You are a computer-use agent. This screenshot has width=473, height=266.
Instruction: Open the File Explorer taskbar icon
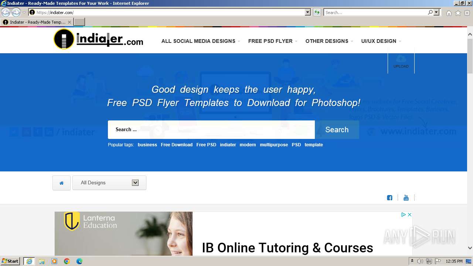coord(42,261)
